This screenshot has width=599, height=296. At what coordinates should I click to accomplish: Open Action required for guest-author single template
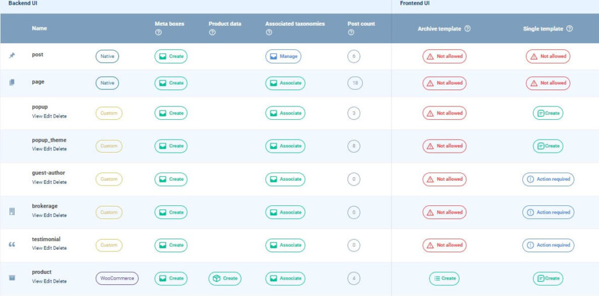(x=548, y=179)
